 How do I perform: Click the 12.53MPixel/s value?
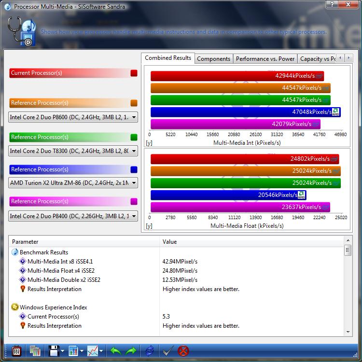(180, 280)
